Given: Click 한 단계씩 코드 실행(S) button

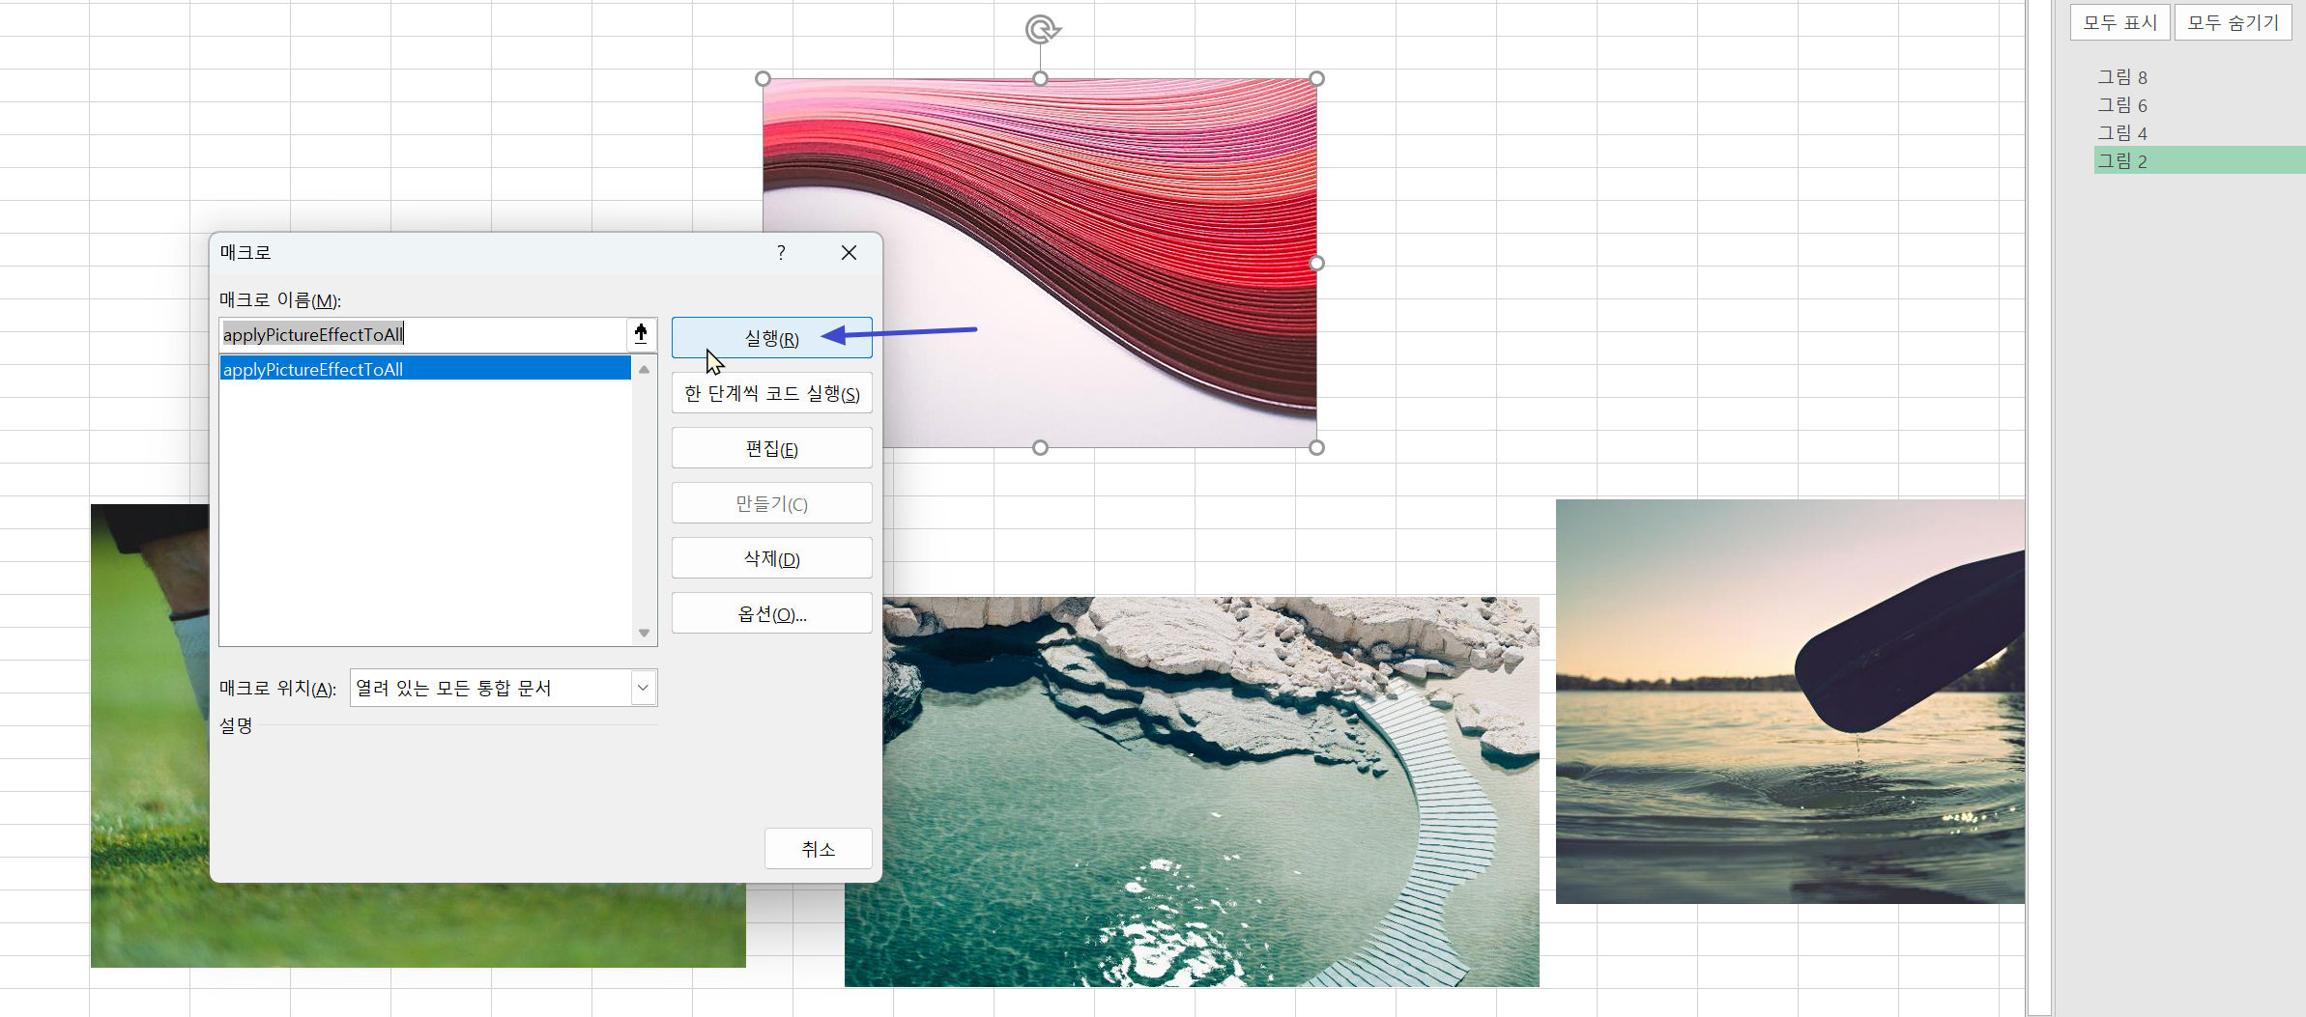Looking at the screenshot, I should [x=771, y=393].
